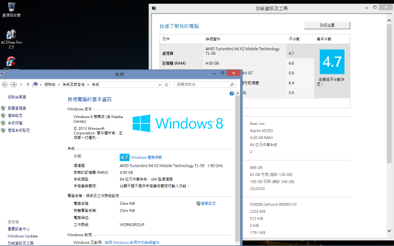Click the search magnifier icon
Screen dimensions: 394x246
[x=232, y=85]
